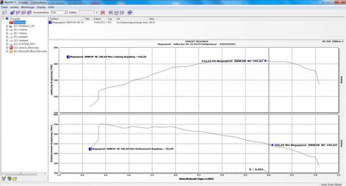Click the blue square beside the Megaspeed run row
Screen dimensions: 346x186
(x=50, y=22)
